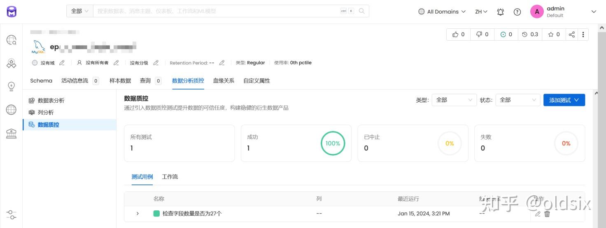This screenshot has height=228, width=606.
Task: Click the OpenMetadata logo icon
Action: [12, 12]
